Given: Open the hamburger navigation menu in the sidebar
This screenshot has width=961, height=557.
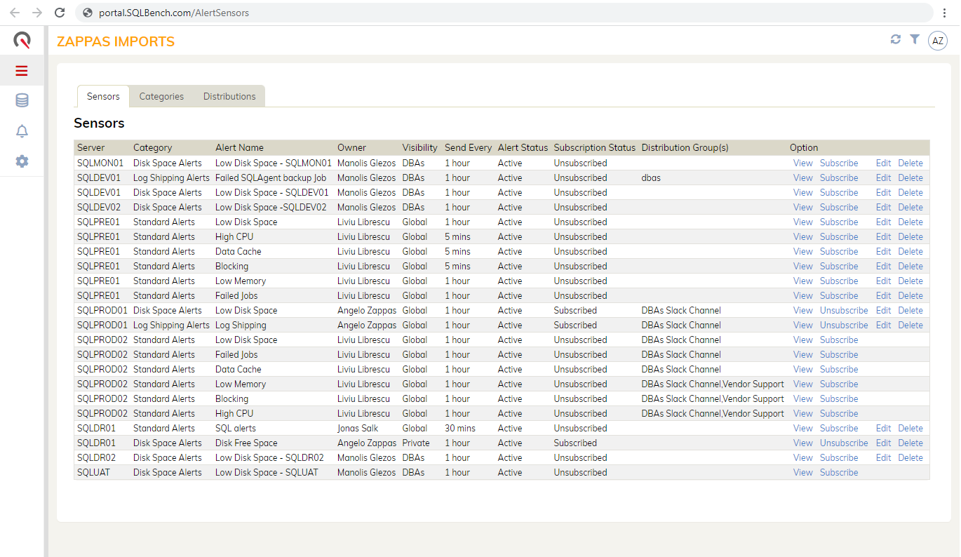Looking at the screenshot, I should tap(21, 70).
